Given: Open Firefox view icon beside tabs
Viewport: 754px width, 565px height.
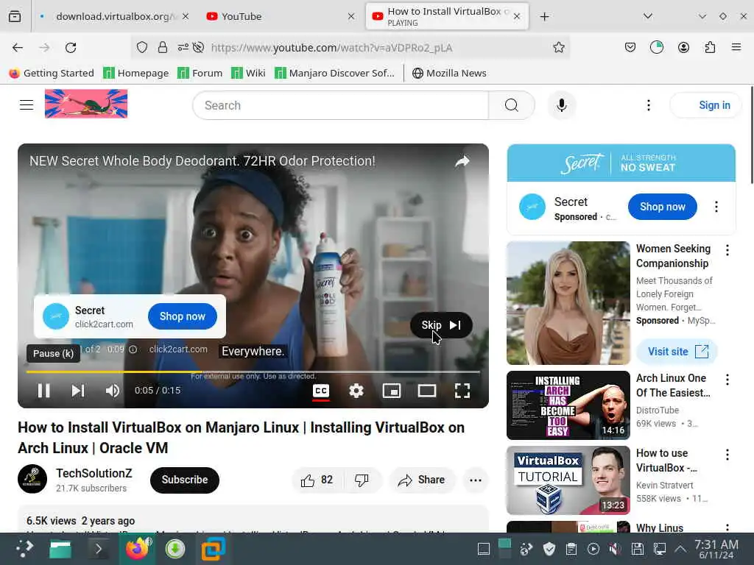Looking at the screenshot, I should tap(15, 16).
